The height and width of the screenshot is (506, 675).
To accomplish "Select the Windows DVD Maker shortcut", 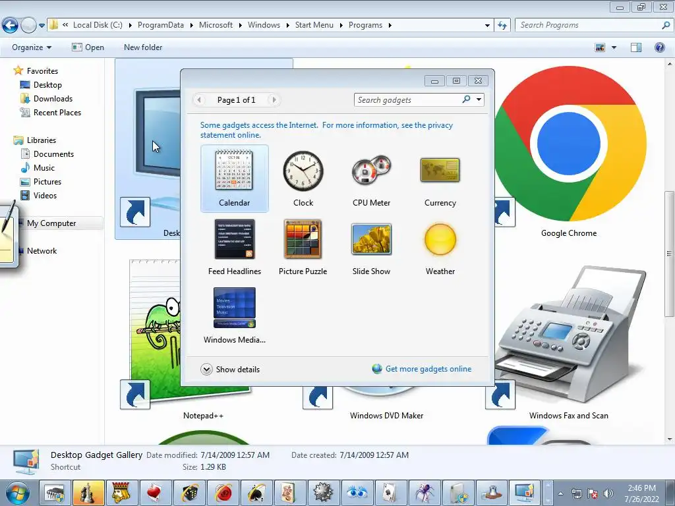I will click(x=386, y=416).
